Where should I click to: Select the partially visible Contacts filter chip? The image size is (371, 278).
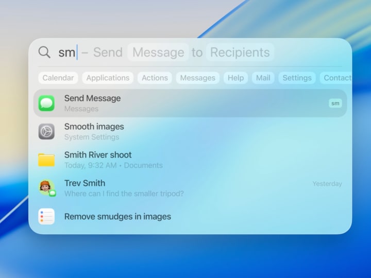coord(336,78)
